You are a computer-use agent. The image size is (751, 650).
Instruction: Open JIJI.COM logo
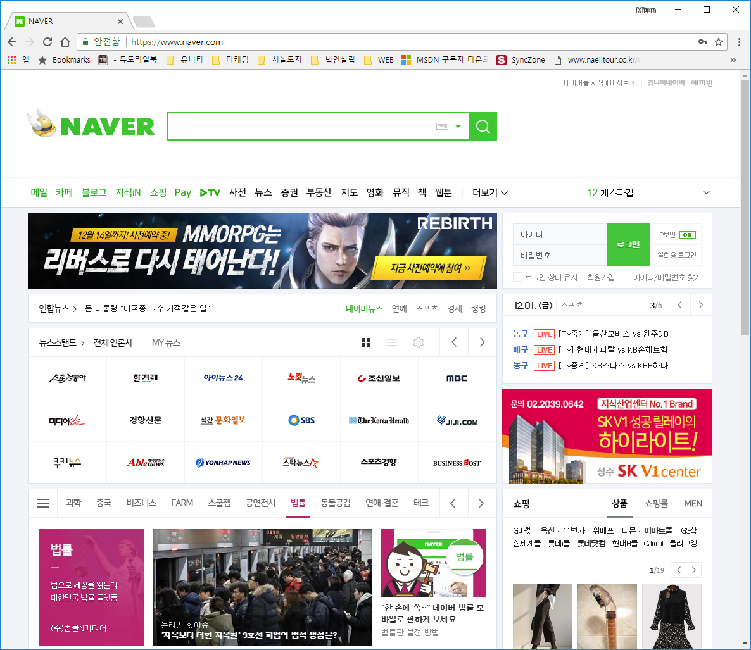point(457,421)
